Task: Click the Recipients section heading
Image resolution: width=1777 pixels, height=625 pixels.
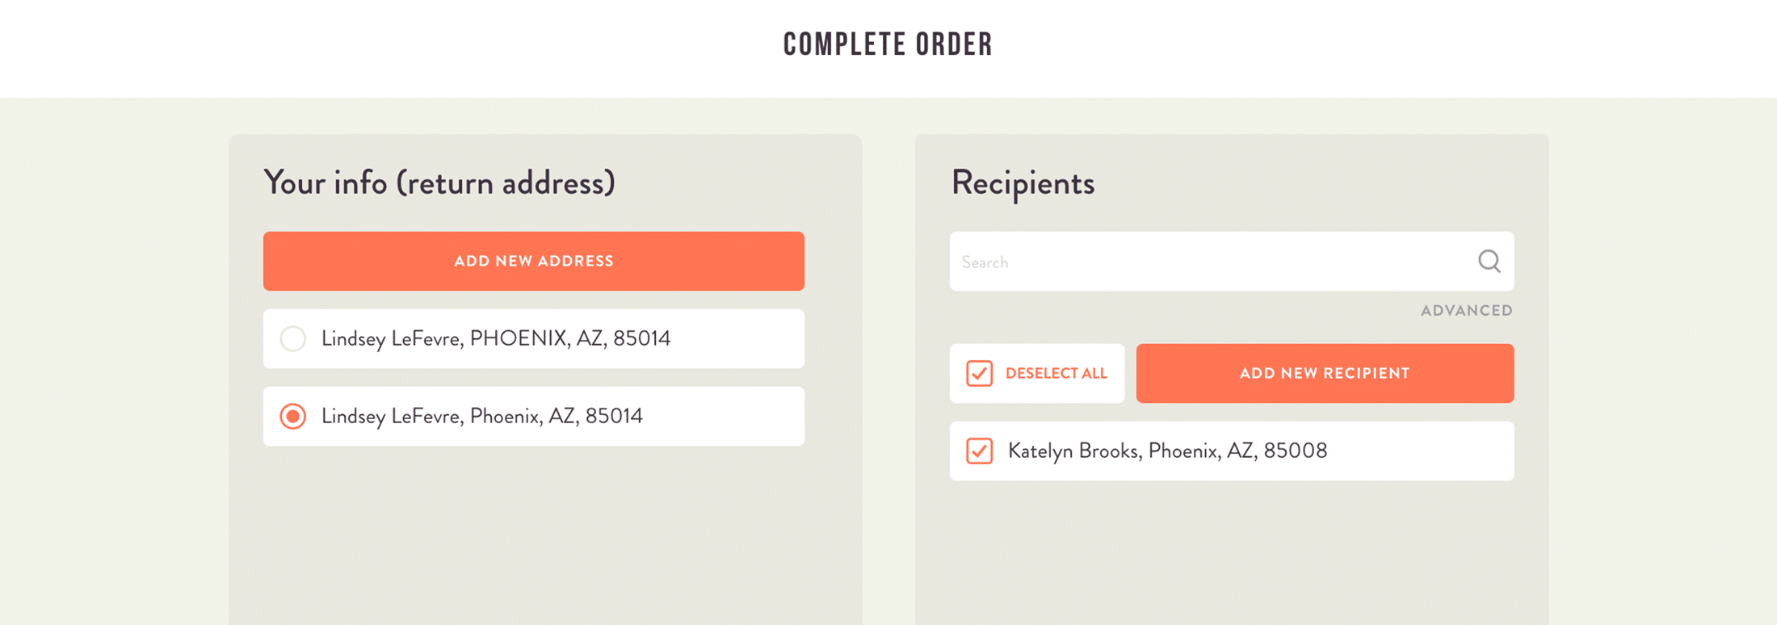Action: (x=1023, y=182)
